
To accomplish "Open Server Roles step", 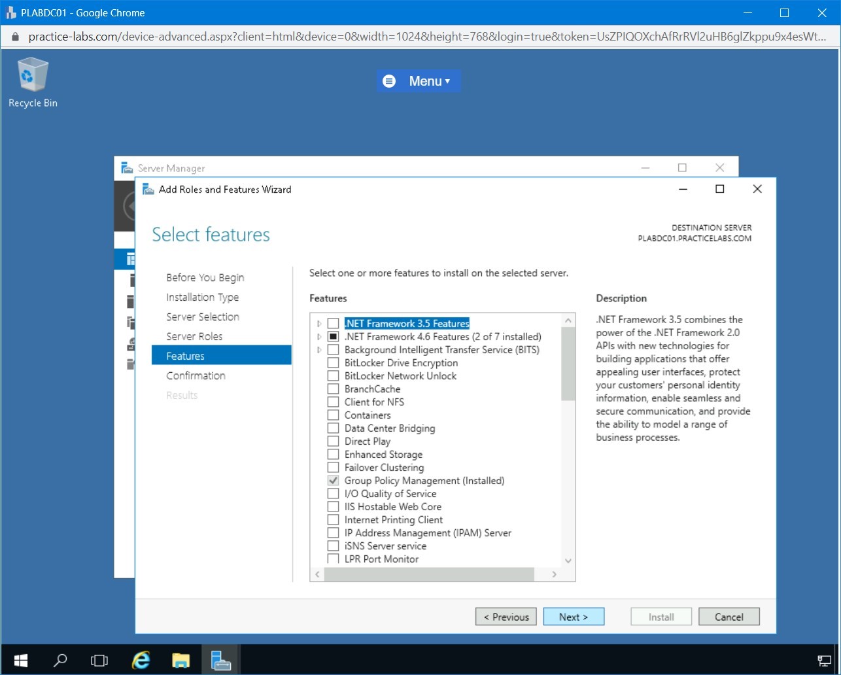I will pos(194,336).
